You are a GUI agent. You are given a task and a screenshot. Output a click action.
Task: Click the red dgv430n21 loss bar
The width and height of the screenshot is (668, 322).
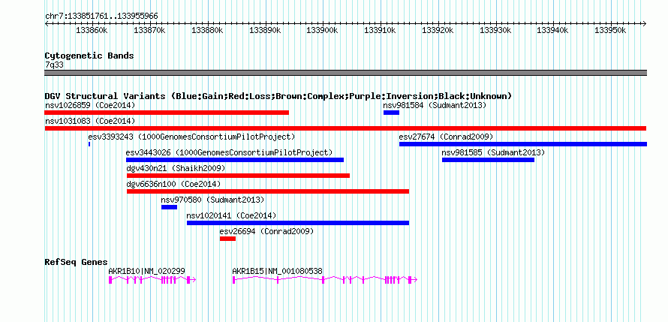tap(238, 176)
